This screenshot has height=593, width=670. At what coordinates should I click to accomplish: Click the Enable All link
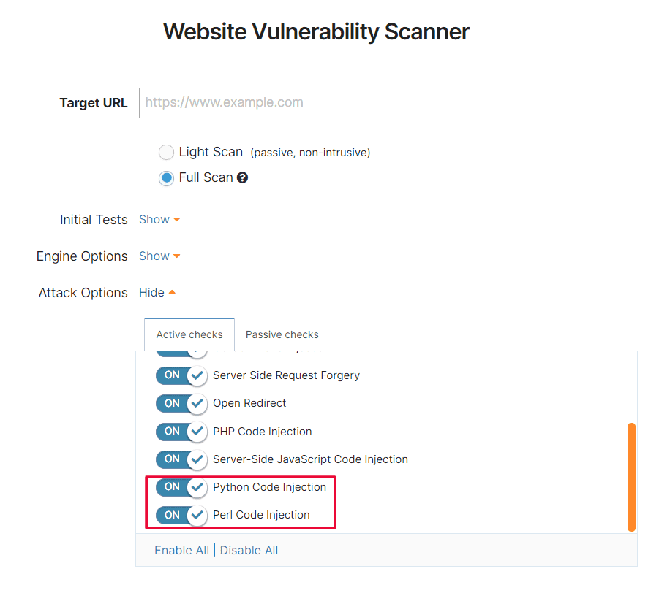[x=181, y=550]
